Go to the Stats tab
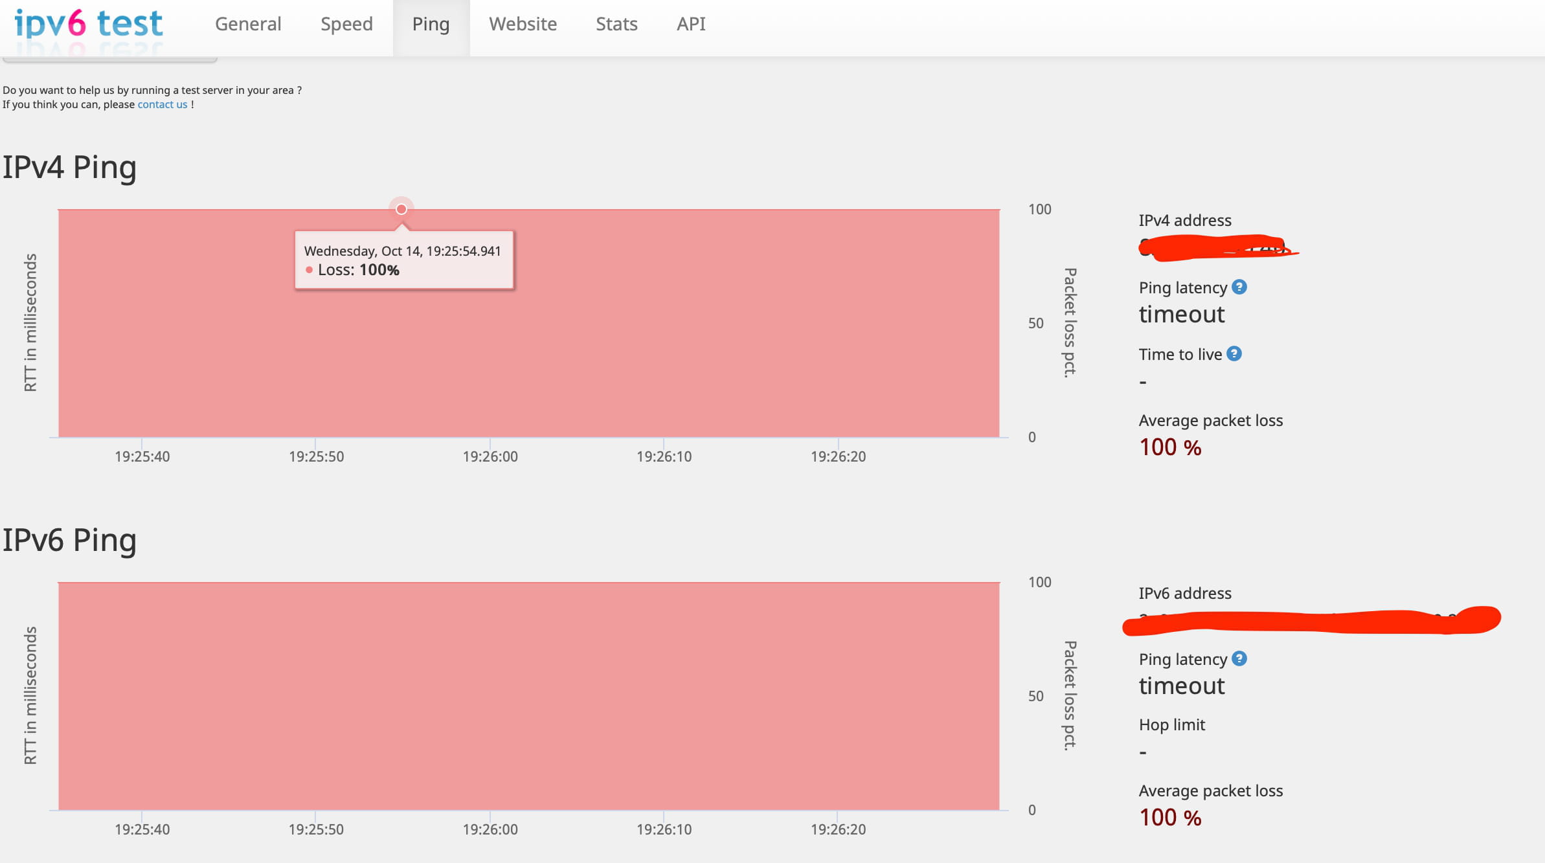Image resolution: width=1545 pixels, height=863 pixels. 616,24
